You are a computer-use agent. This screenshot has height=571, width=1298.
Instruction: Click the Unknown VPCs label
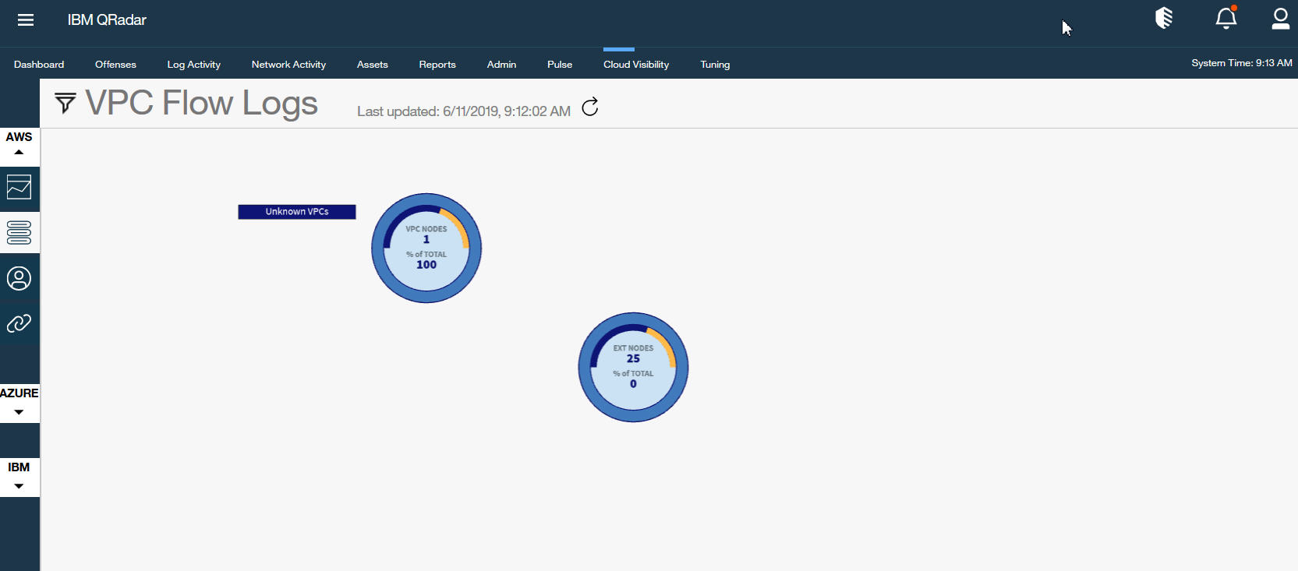[x=297, y=212]
